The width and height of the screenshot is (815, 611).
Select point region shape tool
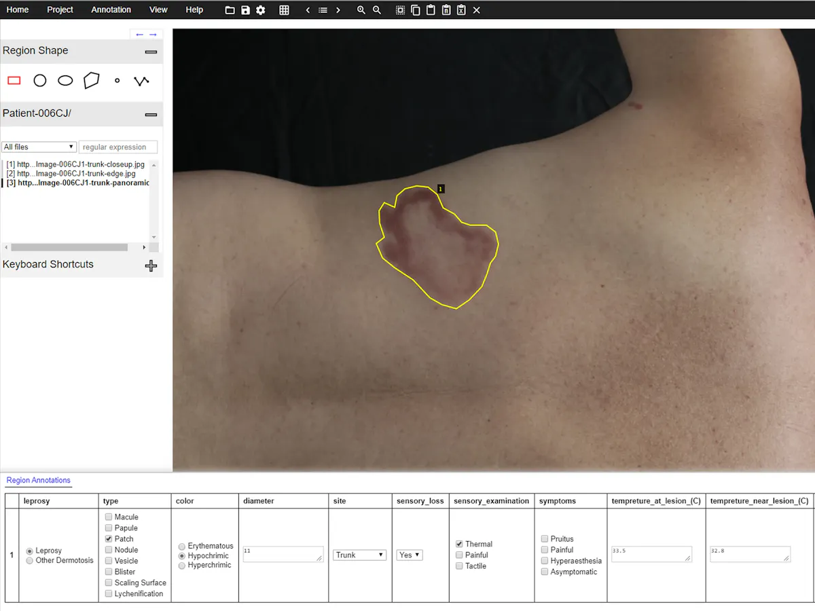(x=117, y=81)
